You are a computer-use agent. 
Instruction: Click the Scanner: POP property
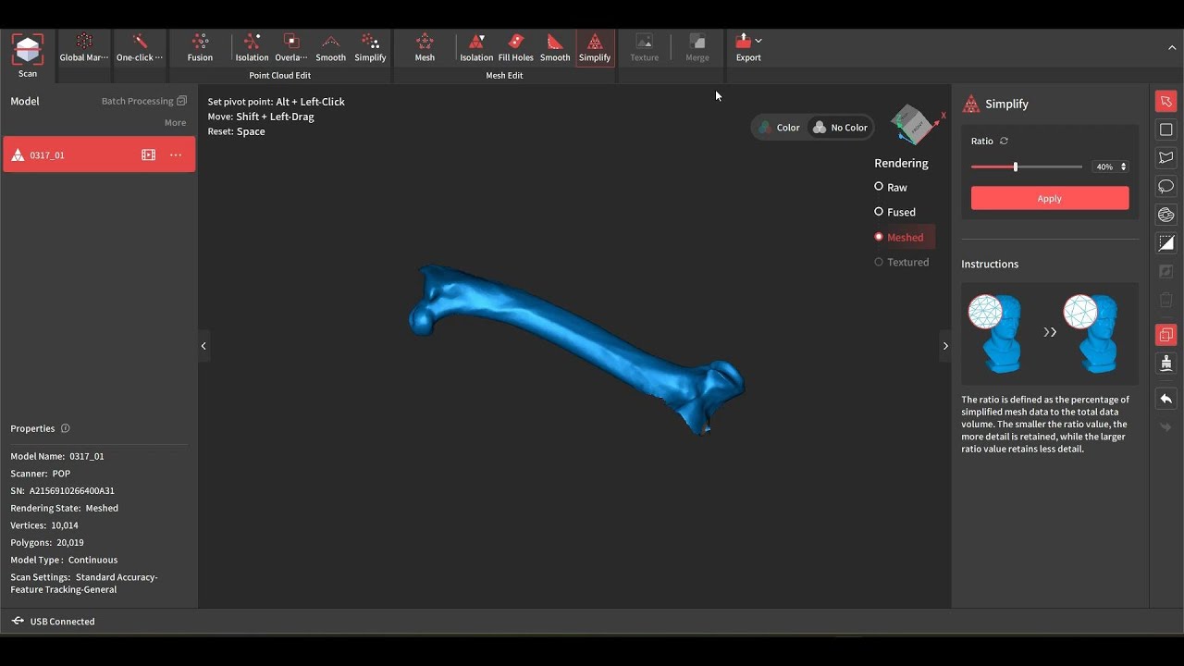(41, 474)
